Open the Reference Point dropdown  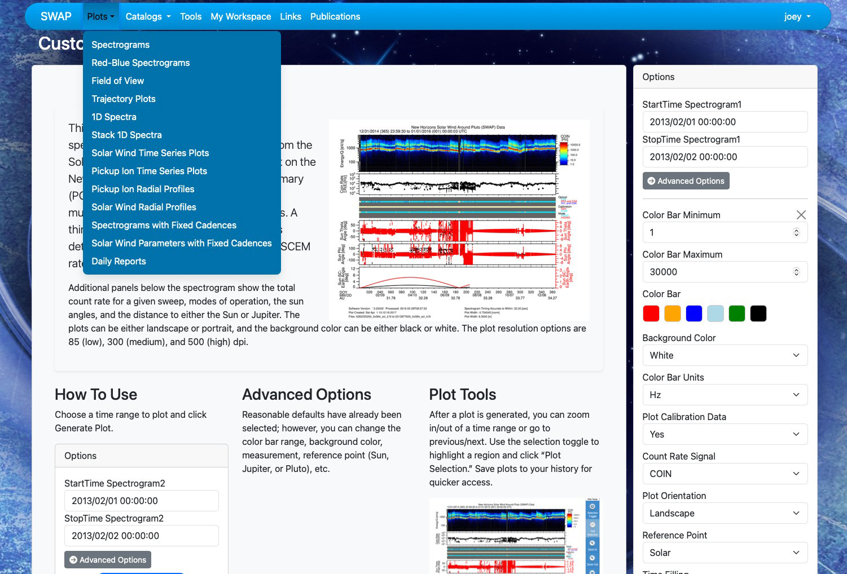(725, 553)
